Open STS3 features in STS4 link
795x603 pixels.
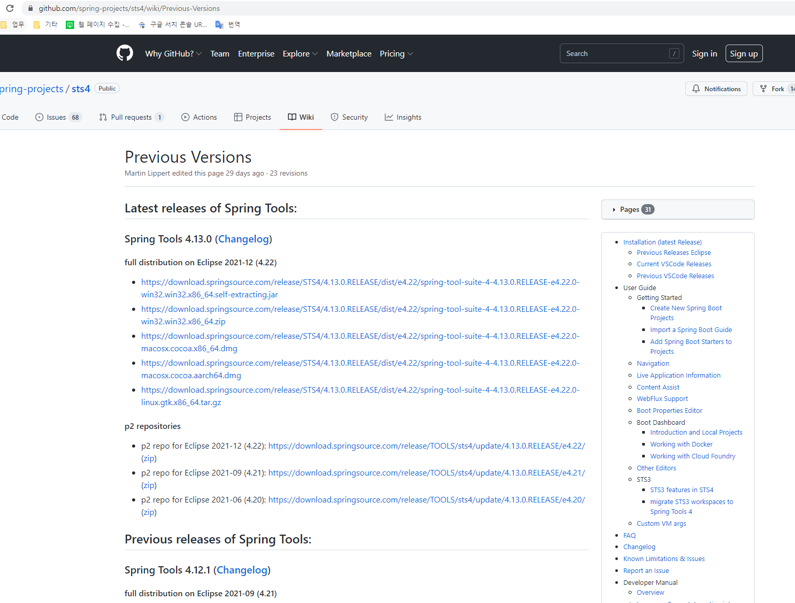682,490
